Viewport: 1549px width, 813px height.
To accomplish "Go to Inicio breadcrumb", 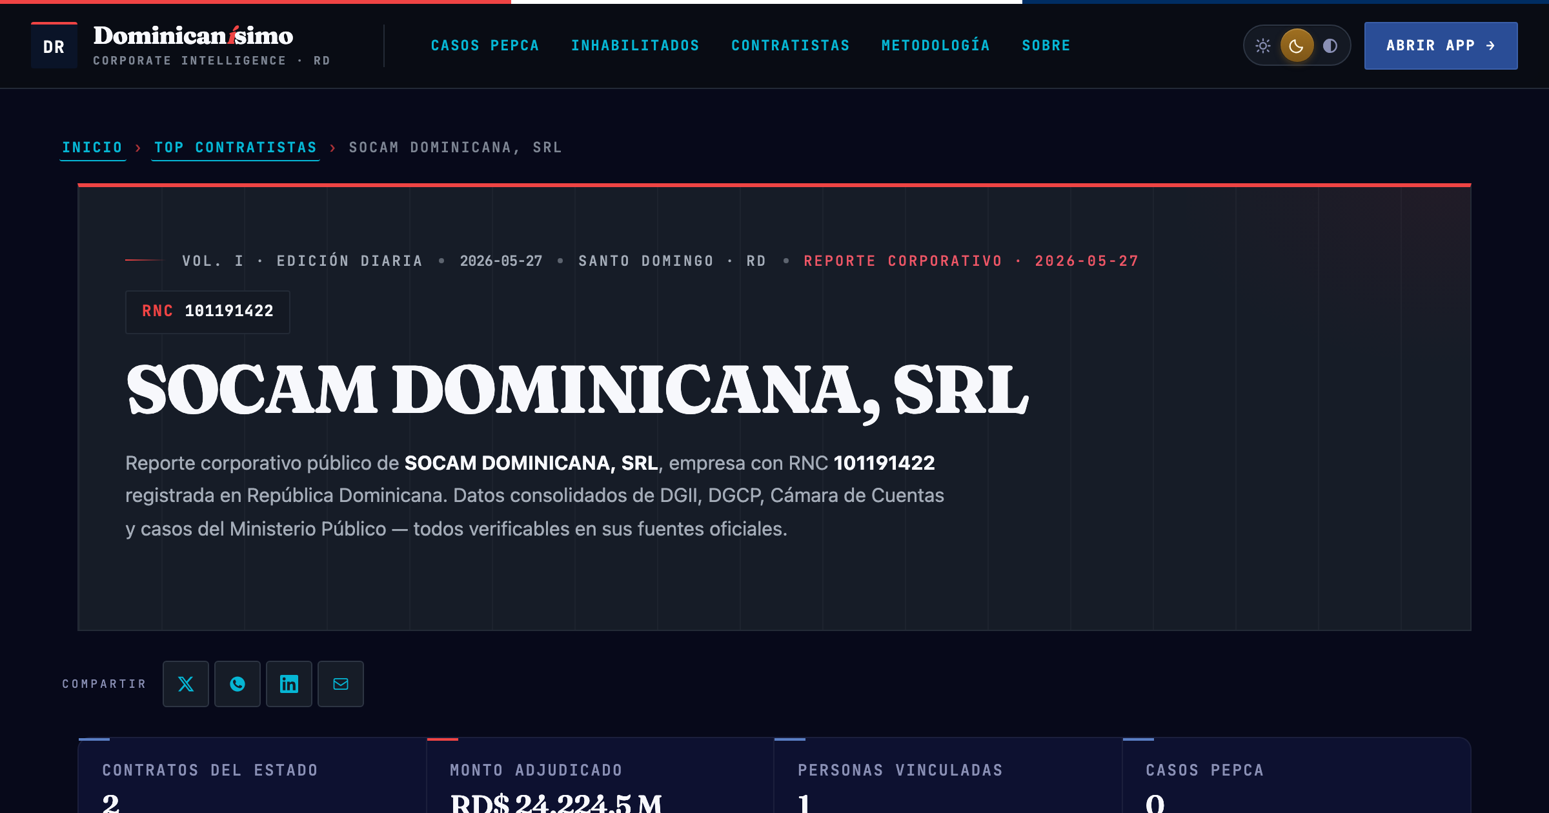I will coord(92,147).
